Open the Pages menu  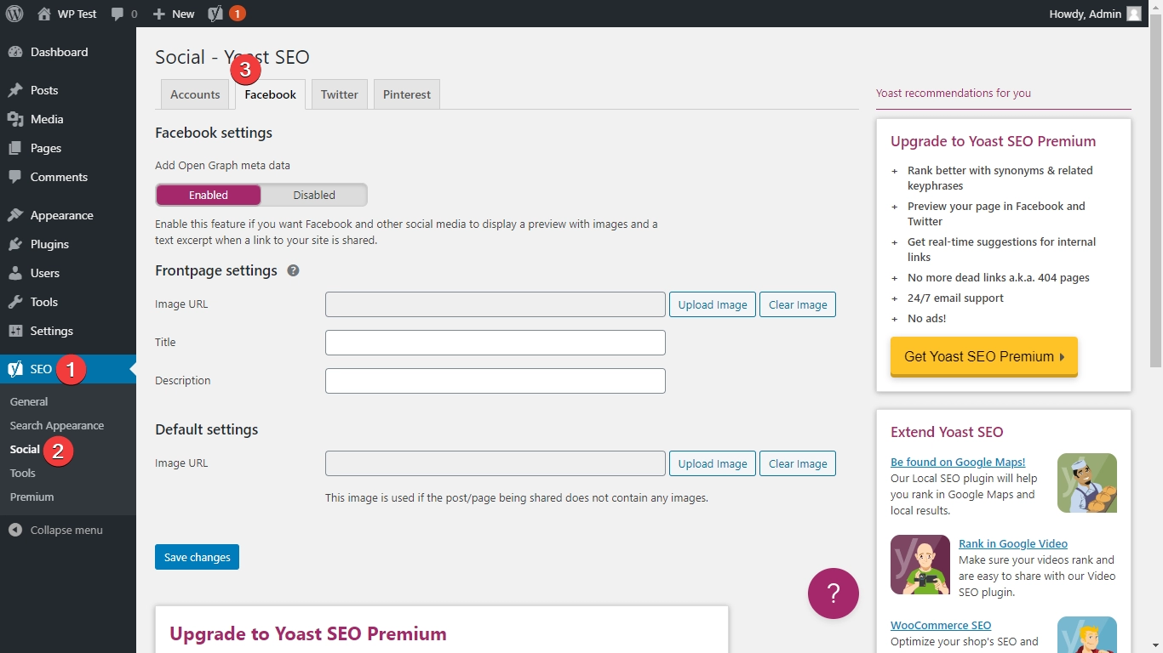pyautogui.click(x=68, y=148)
